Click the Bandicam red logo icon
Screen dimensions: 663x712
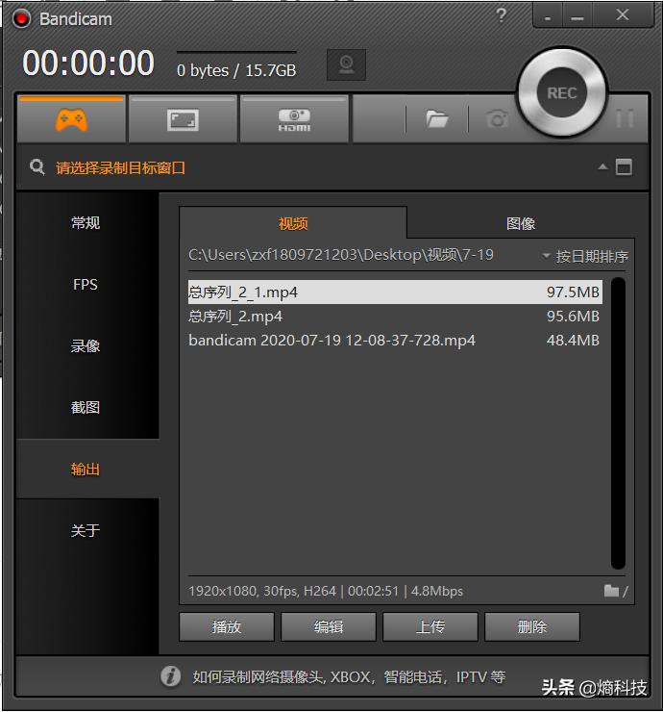pos(21,18)
